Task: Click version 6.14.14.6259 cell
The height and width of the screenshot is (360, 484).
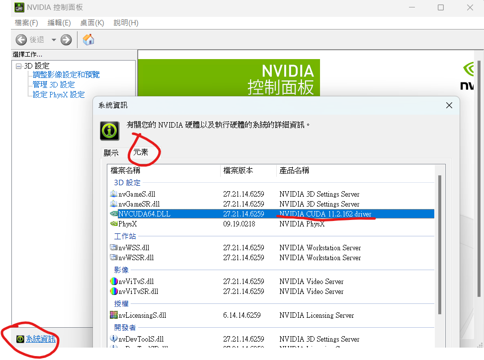Action: 242,315
